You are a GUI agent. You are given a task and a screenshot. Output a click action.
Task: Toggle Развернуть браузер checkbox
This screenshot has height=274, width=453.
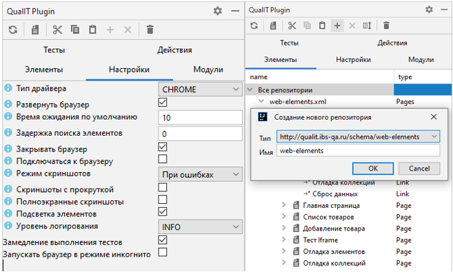coord(163,103)
